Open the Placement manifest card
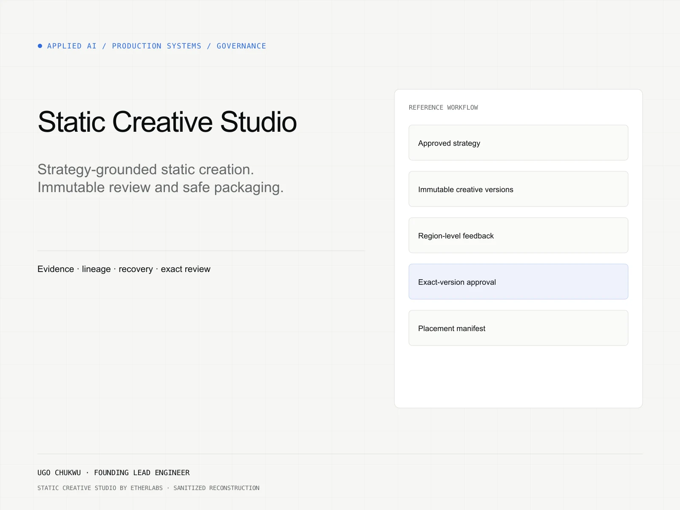This screenshot has height=510, width=680. coord(518,328)
